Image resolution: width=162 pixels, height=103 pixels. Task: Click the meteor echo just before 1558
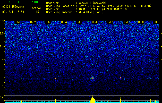pyautogui.click(x=121, y=78)
